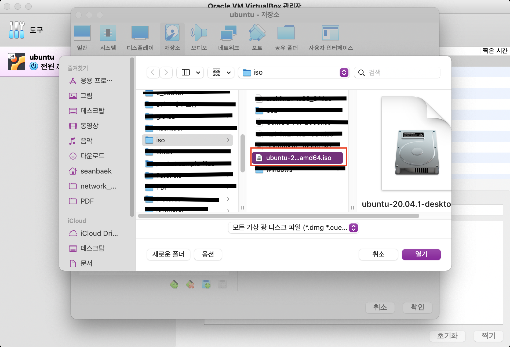
Task: Click the sidebar vertical scrollbar
Action: (132, 137)
